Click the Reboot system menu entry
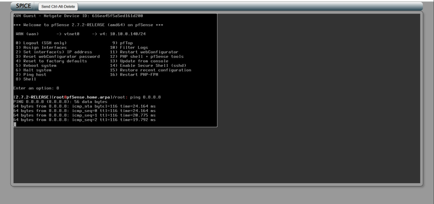 coord(40,66)
